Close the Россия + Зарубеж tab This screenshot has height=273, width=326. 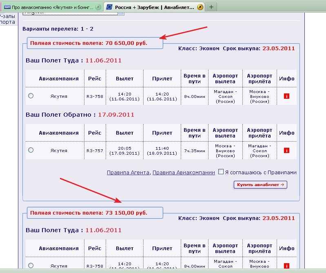[200, 7]
